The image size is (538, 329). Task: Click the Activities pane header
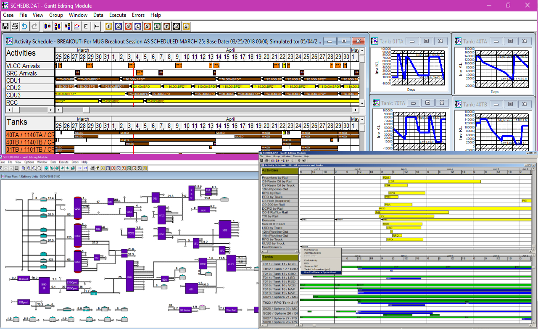click(x=30, y=53)
